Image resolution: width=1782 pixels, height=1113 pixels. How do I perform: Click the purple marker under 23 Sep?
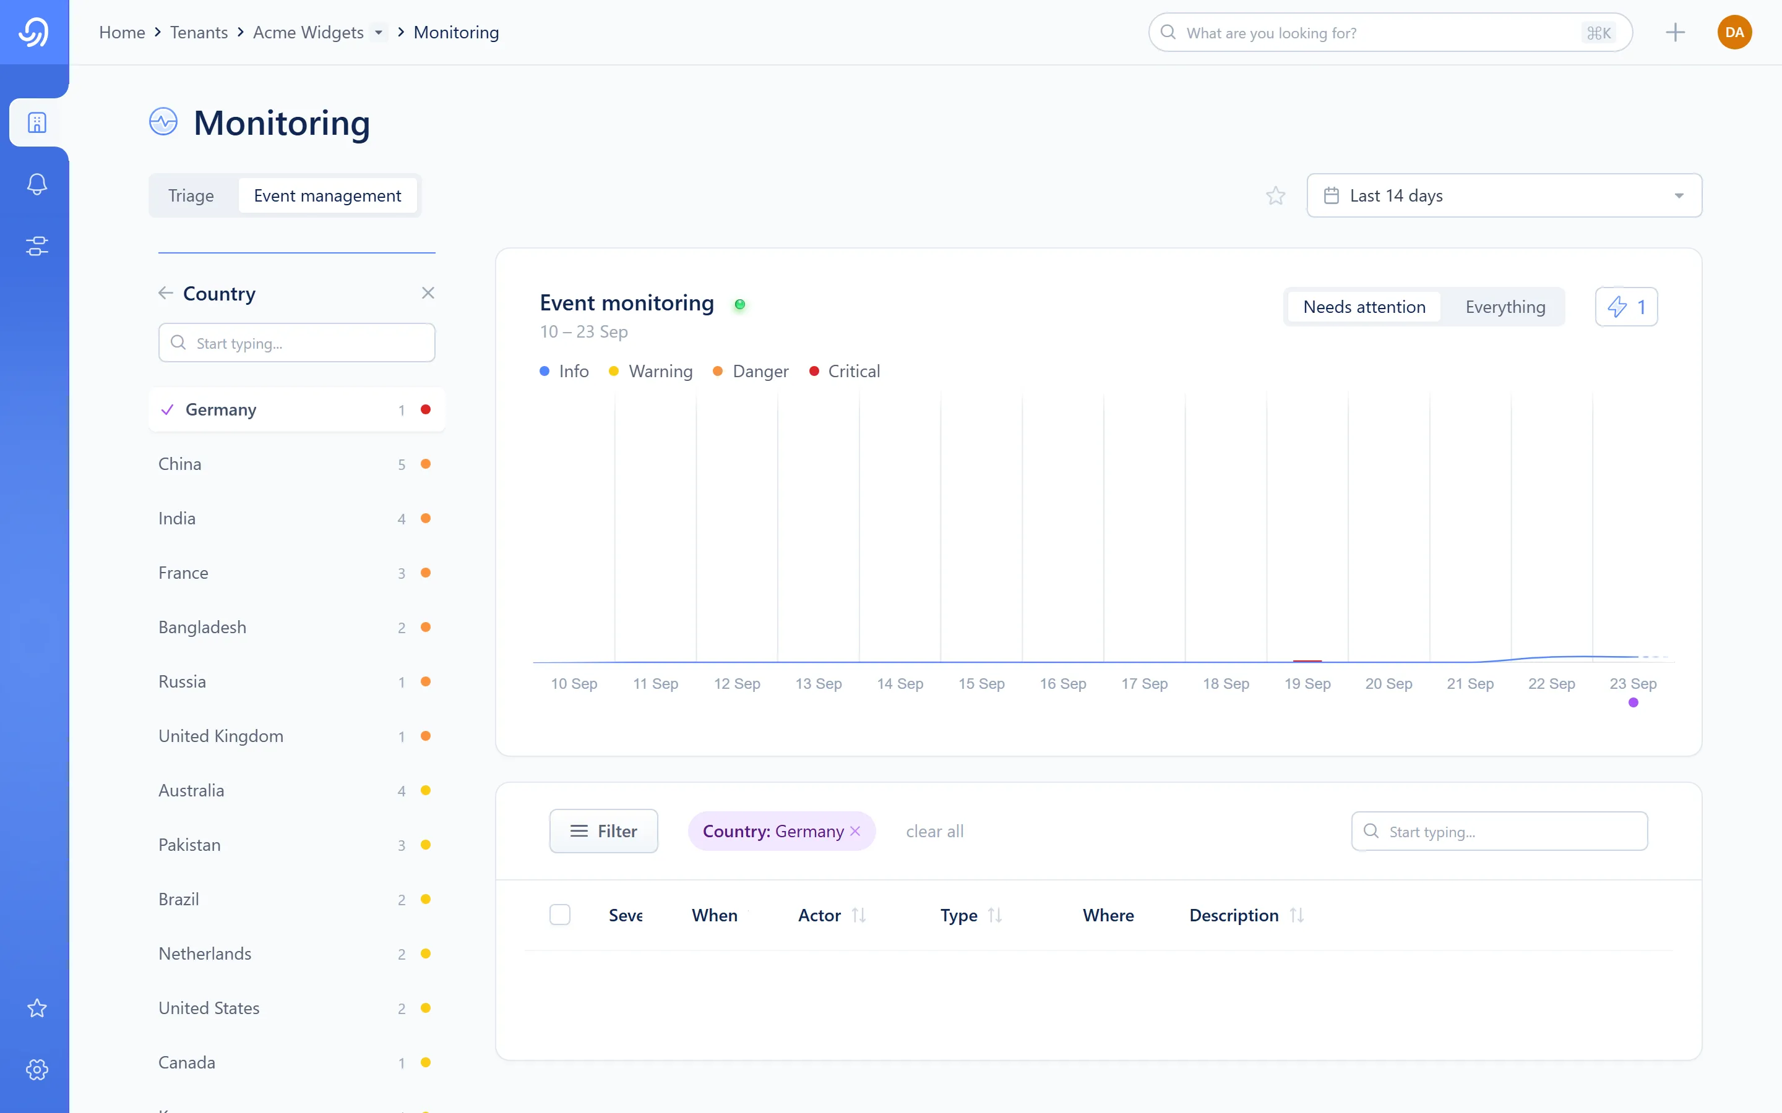(1633, 702)
